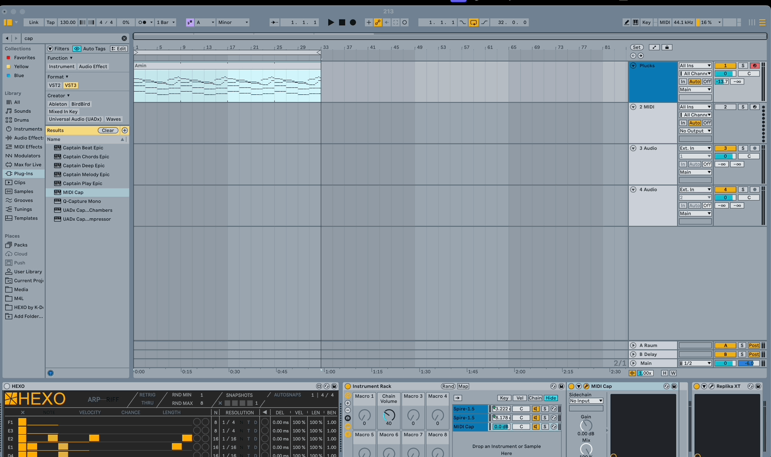Collapse the Function filter group

pos(60,58)
